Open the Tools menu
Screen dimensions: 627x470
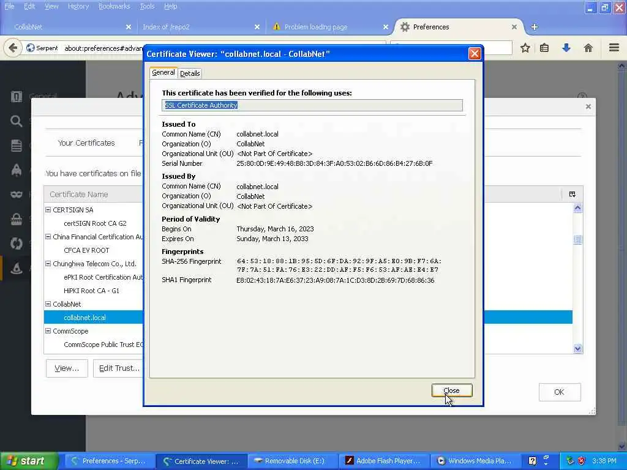[147, 6]
